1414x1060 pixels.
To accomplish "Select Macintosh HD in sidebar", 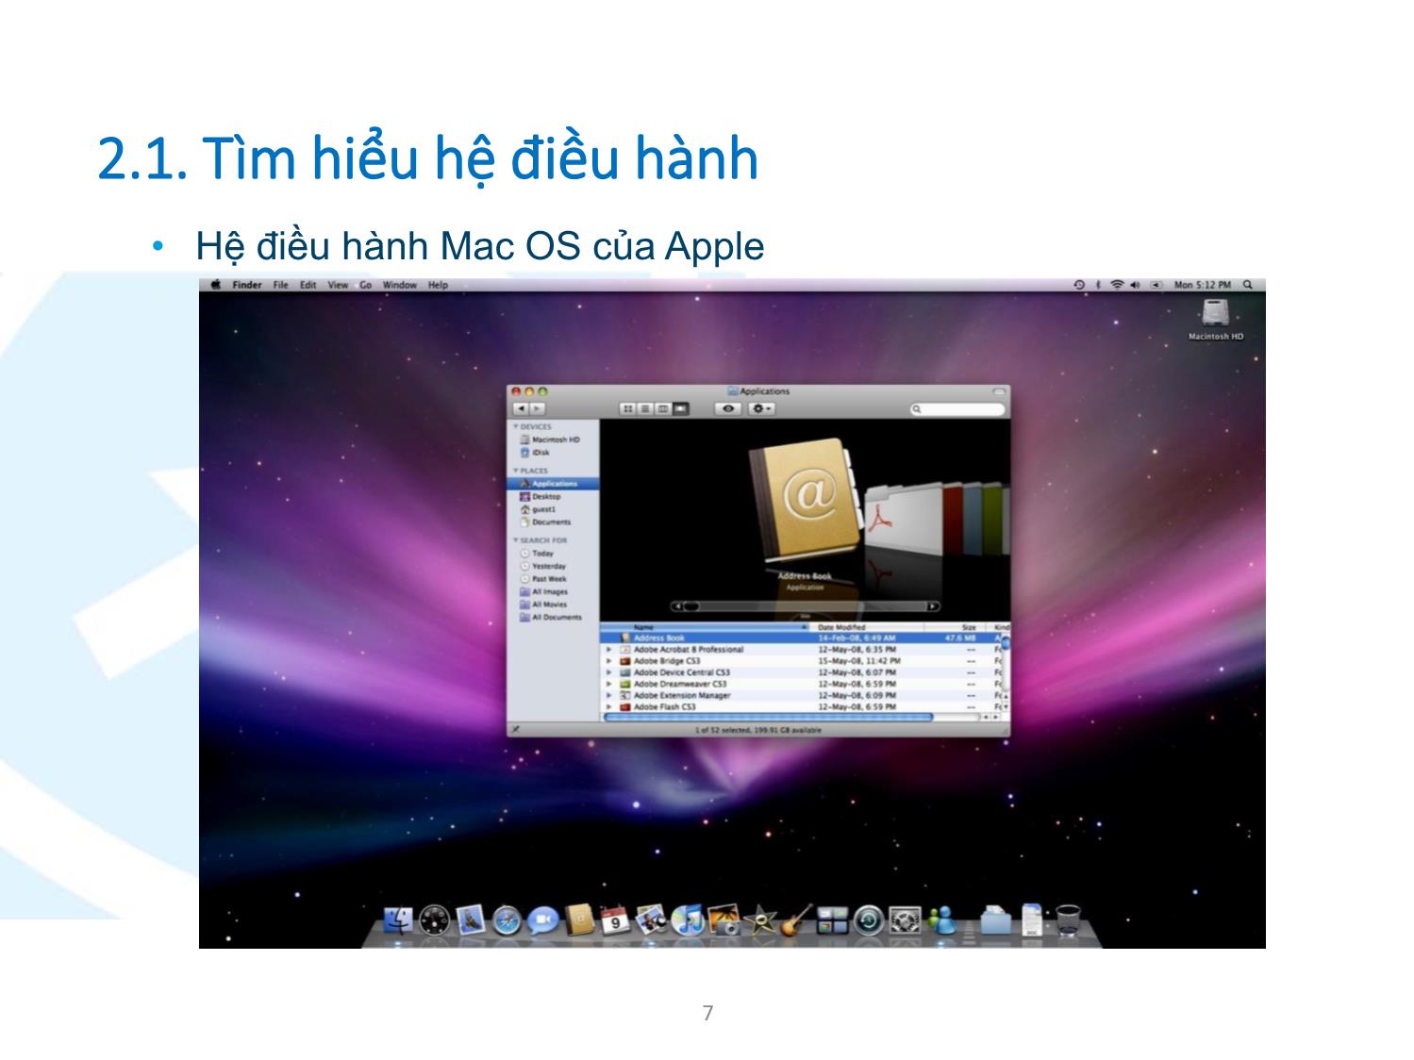I will [553, 439].
